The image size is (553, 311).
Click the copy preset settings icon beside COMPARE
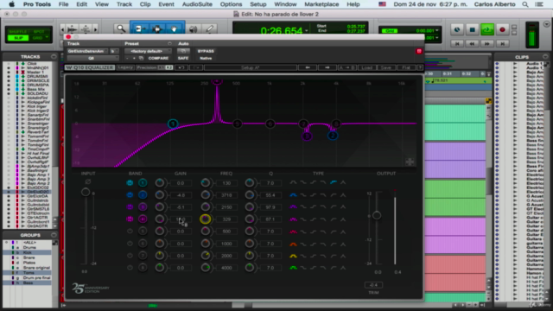(141, 58)
